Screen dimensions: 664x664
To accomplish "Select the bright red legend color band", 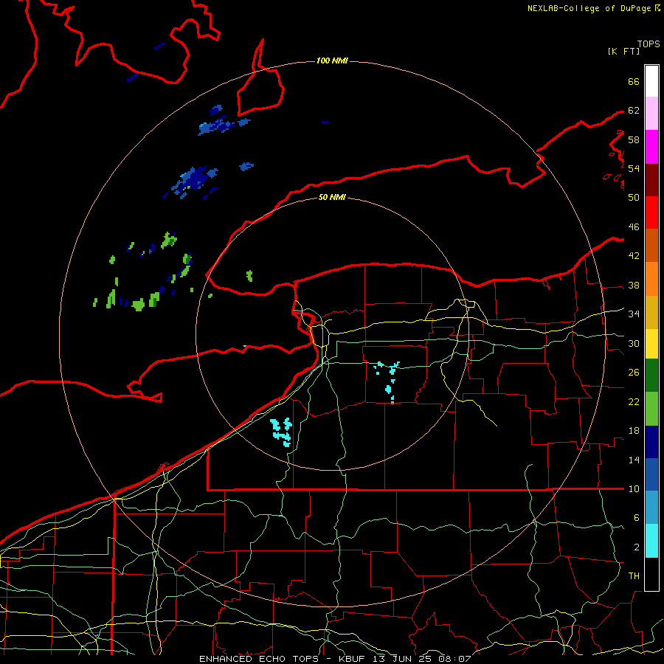I will (651, 212).
